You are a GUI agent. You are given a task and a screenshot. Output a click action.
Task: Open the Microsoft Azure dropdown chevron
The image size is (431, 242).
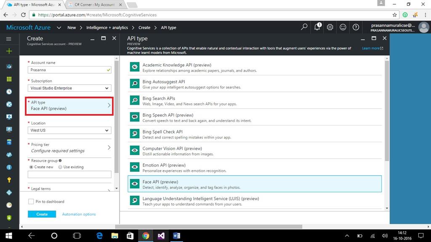[59, 27]
